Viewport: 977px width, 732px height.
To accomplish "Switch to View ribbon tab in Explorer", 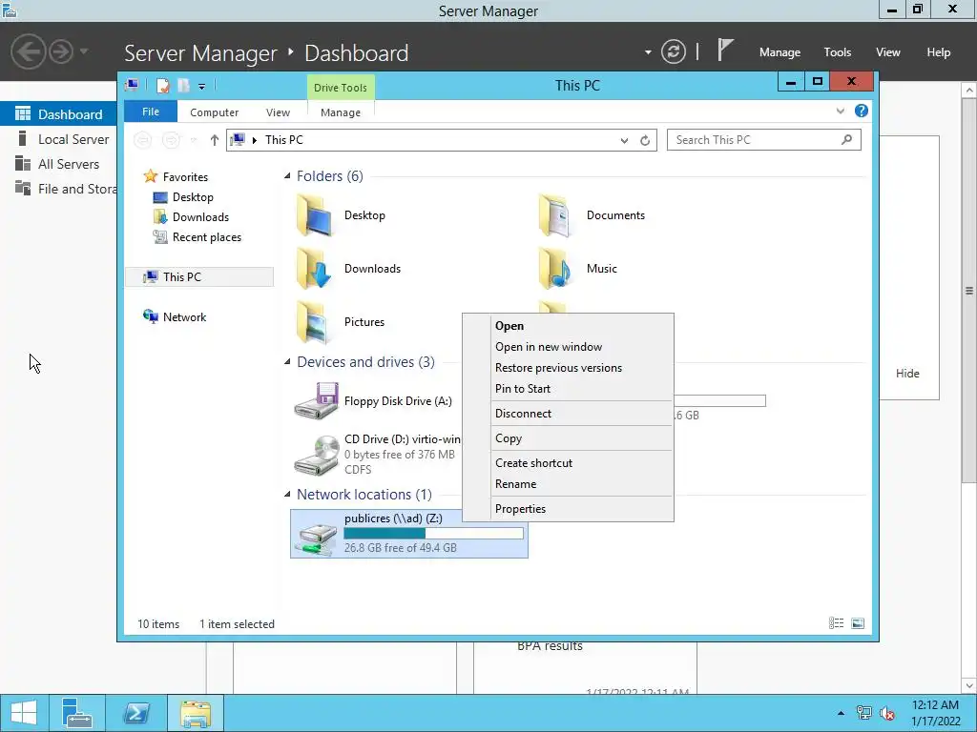I will pyautogui.click(x=278, y=112).
